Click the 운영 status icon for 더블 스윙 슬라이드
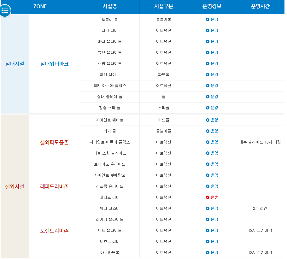Viewport: 287px width, 259px height. pyautogui.click(x=208, y=153)
